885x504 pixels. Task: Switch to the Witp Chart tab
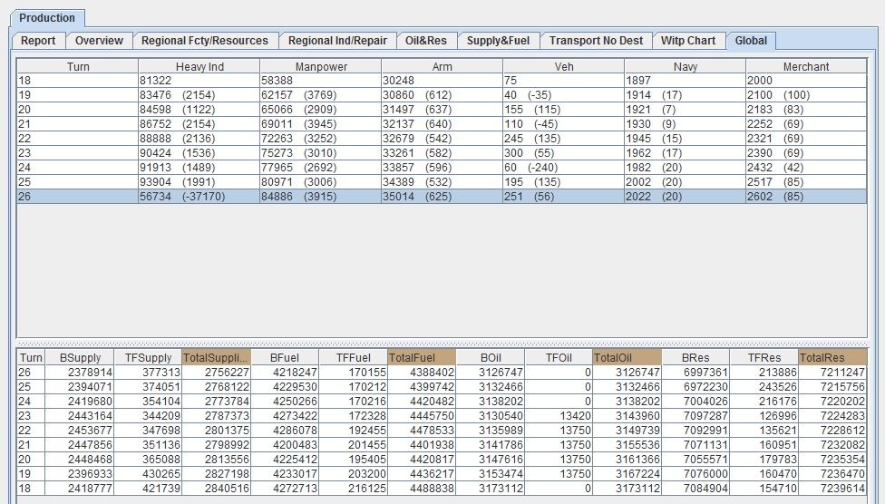pos(688,41)
